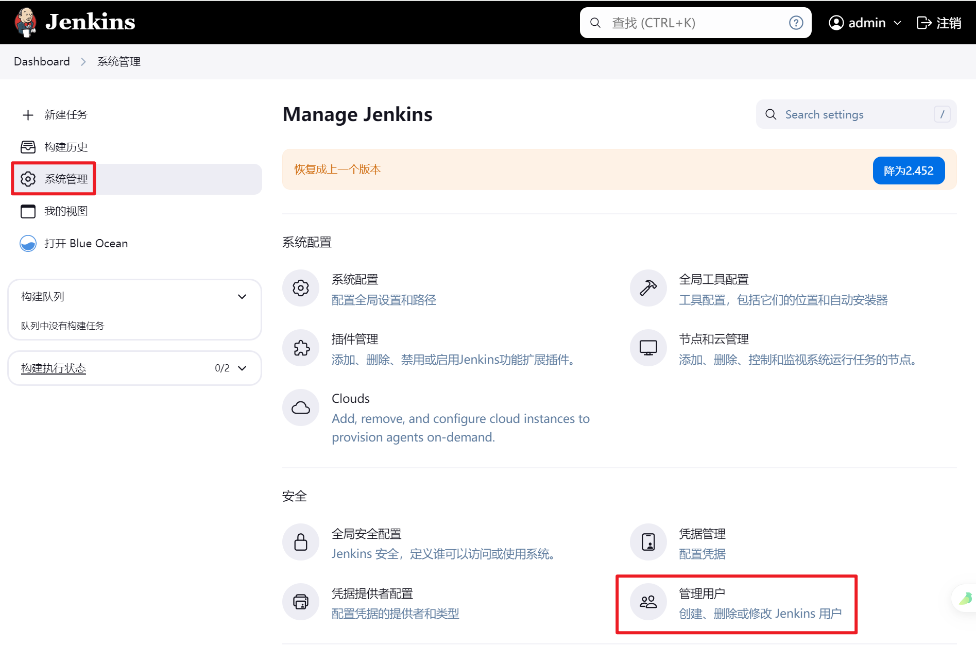
Task: Click the slash shortcut key hint
Action: (x=942, y=114)
